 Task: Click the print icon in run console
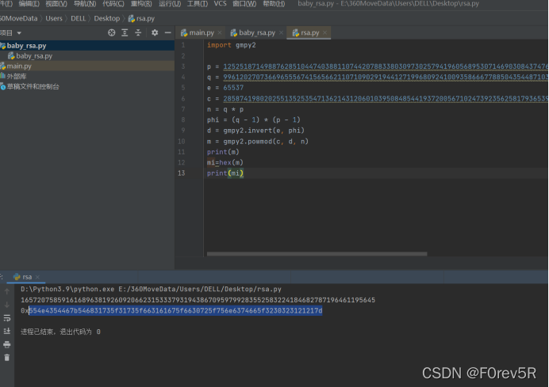pyautogui.click(x=7, y=345)
